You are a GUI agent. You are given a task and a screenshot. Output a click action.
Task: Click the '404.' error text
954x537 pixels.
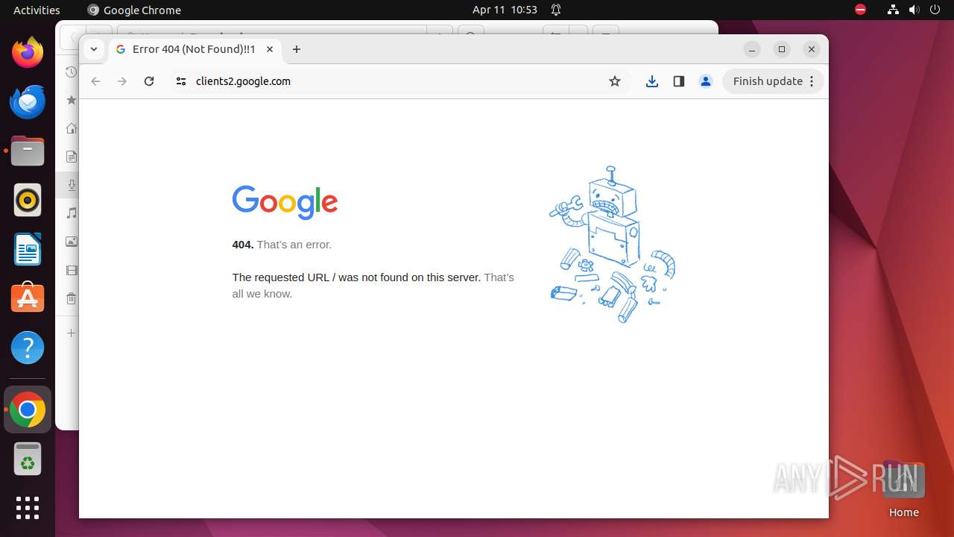243,245
